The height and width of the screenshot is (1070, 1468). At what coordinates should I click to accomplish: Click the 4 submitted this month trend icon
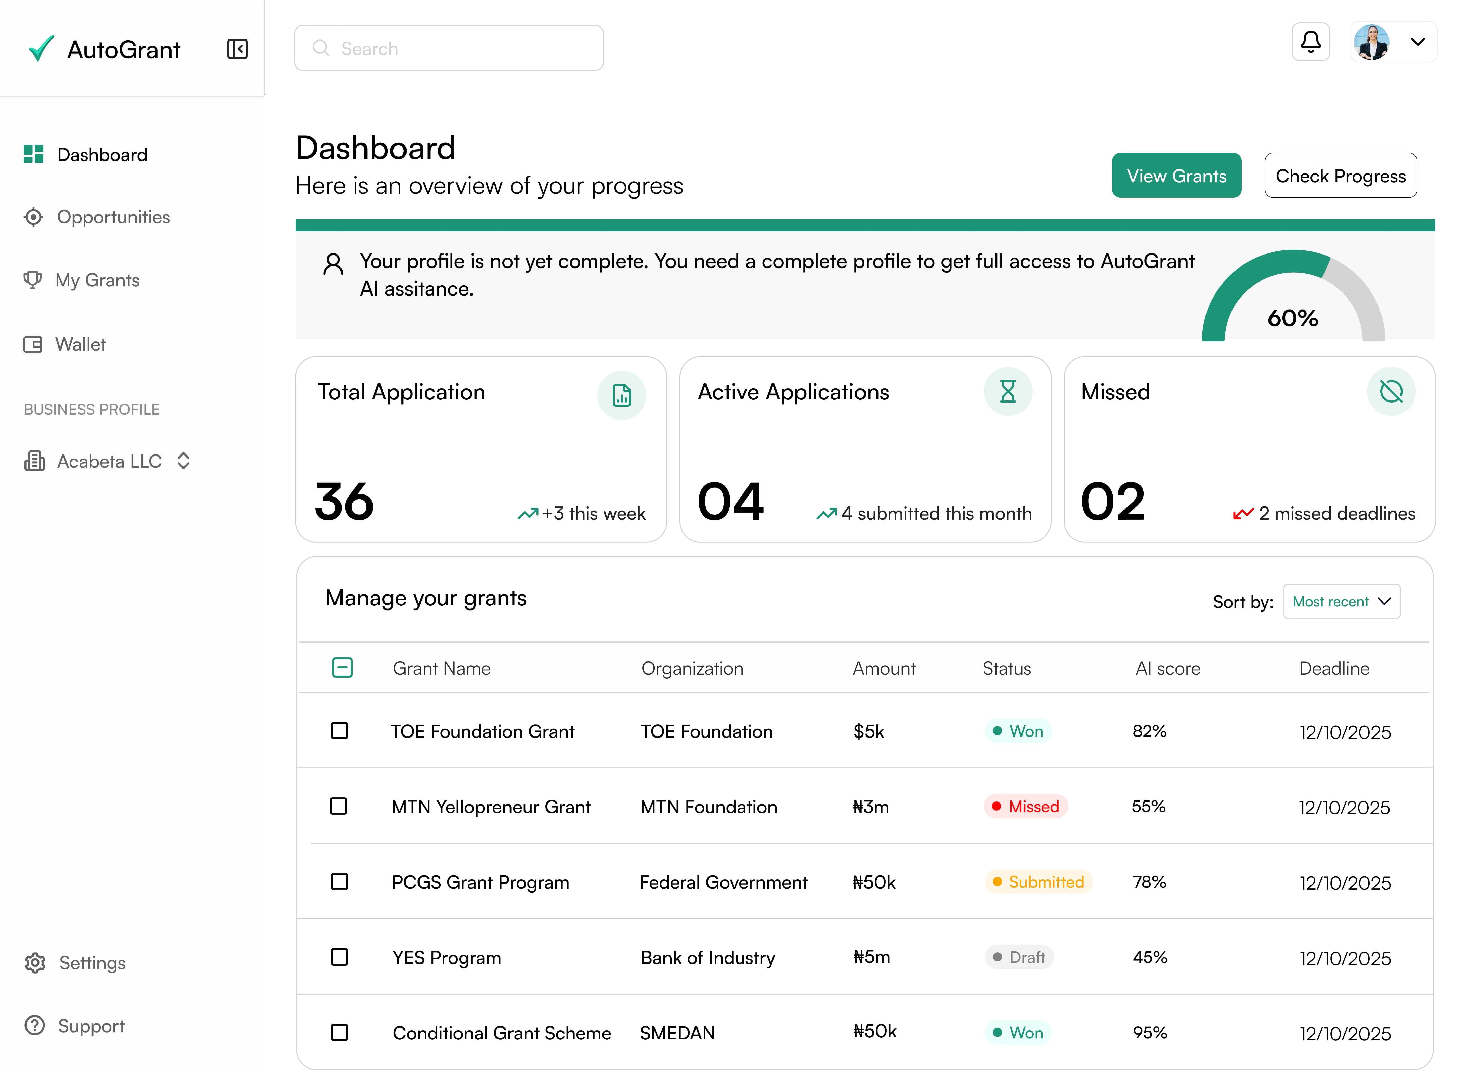(x=827, y=514)
